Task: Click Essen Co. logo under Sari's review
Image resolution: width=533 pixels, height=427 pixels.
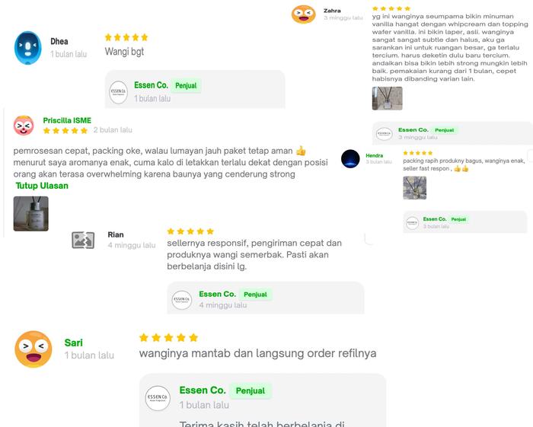Action: 158,398
